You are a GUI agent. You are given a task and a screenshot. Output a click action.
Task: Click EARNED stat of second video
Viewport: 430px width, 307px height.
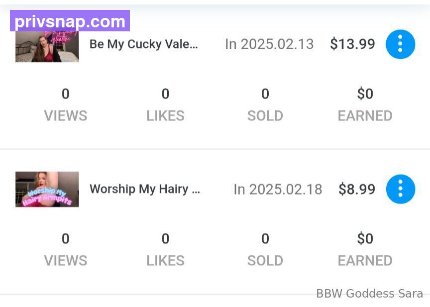point(365,250)
